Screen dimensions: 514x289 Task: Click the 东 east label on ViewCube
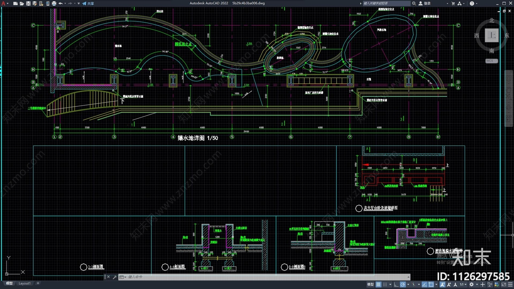click(507, 36)
